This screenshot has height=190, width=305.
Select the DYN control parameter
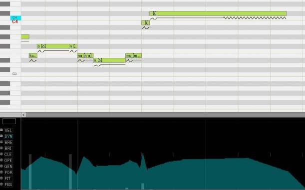tap(8, 136)
